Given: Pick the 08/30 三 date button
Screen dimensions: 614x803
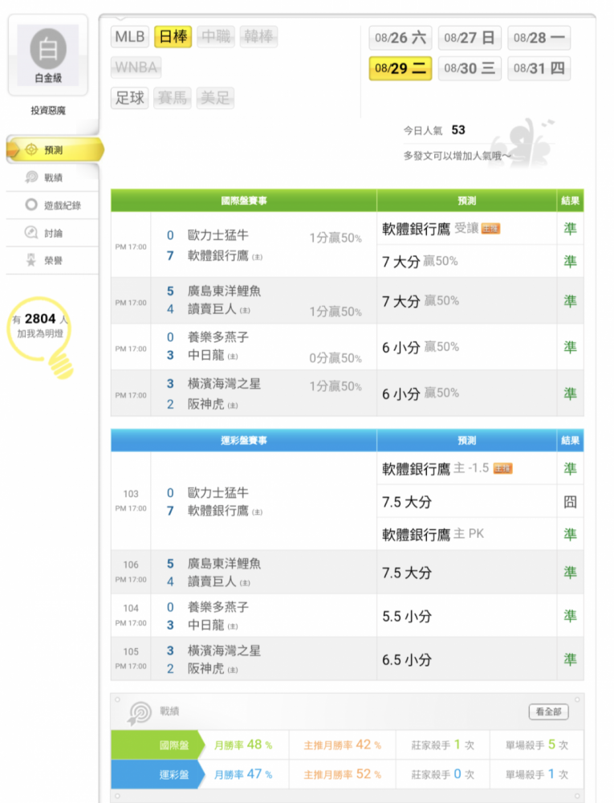Looking at the screenshot, I should 470,68.
